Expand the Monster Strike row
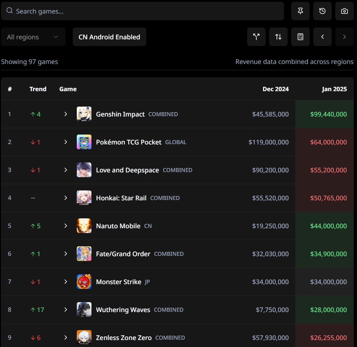The width and height of the screenshot is (357, 347). 66,282
